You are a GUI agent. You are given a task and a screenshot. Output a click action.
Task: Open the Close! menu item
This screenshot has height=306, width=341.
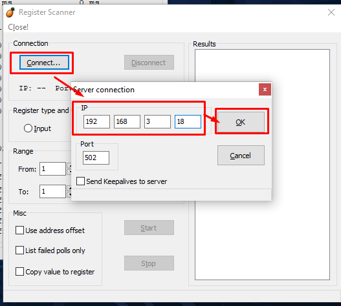pos(18,27)
